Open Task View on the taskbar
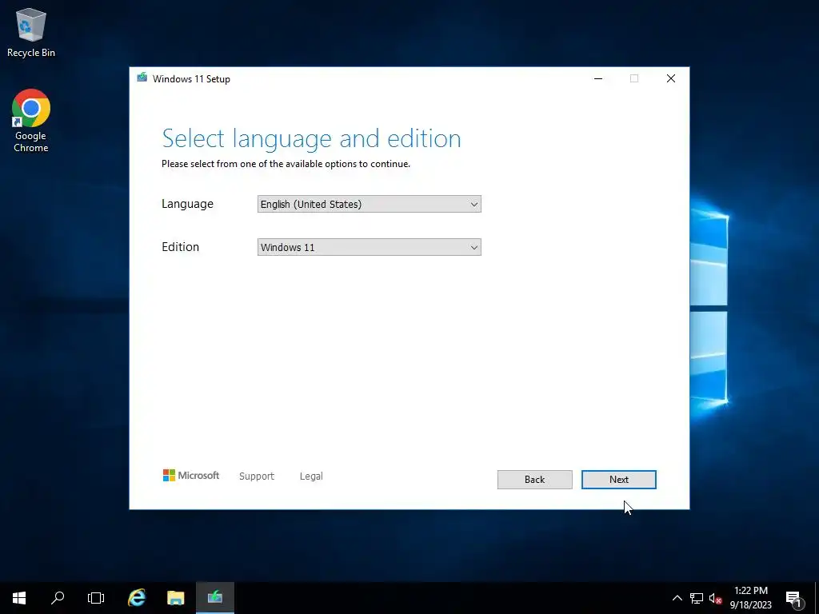Screen dimensions: 819x614 [96, 598]
